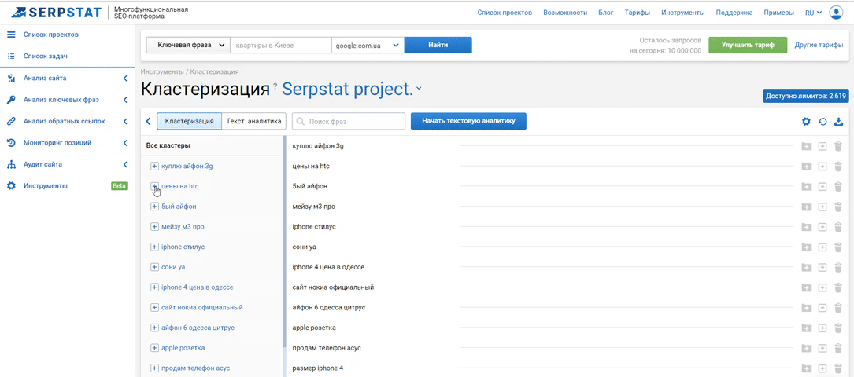Click the plus-box icon in 'мейзу м3 про' row
Screen dimensions: 854x377
click(x=823, y=207)
